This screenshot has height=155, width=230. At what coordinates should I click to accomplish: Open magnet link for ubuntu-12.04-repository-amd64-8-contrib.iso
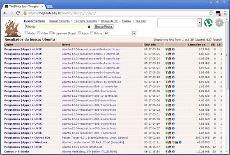pyautogui.click(x=170, y=68)
